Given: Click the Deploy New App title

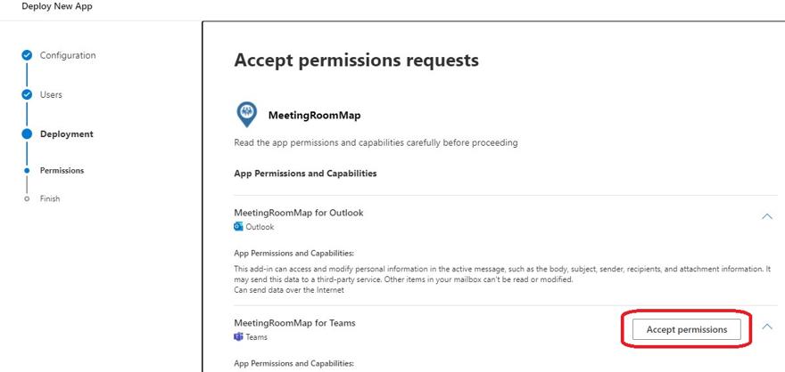Looking at the screenshot, I should click(57, 6).
